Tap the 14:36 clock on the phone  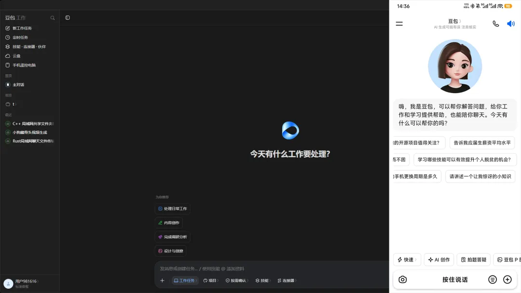coord(403,6)
